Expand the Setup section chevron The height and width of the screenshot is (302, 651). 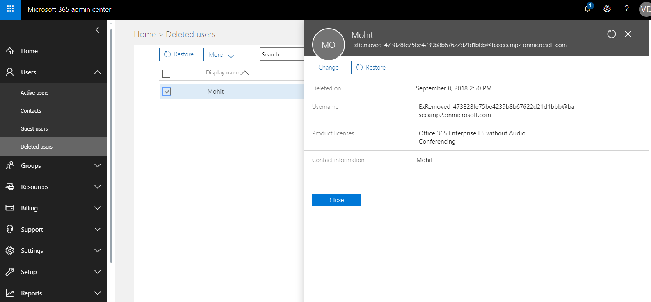tap(98, 272)
